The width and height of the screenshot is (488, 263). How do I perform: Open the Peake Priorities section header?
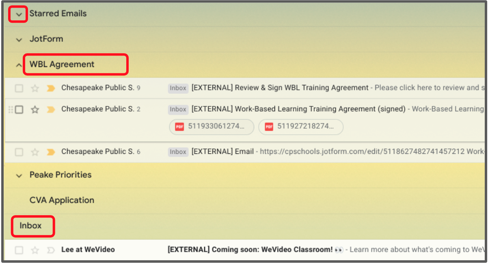tap(60, 175)
